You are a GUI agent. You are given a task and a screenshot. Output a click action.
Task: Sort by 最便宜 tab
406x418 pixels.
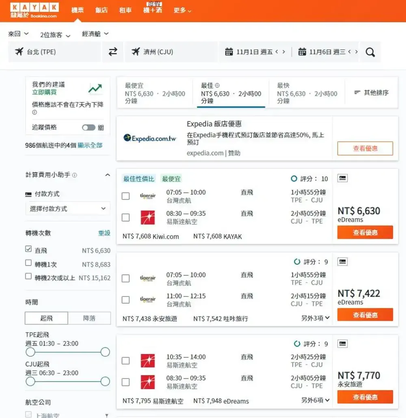155,93
